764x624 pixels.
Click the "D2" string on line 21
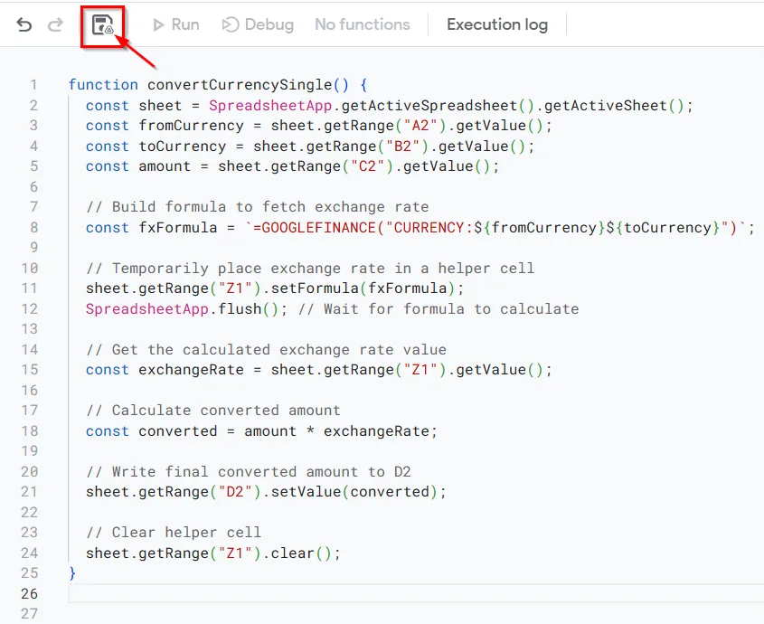coord(235,491)
